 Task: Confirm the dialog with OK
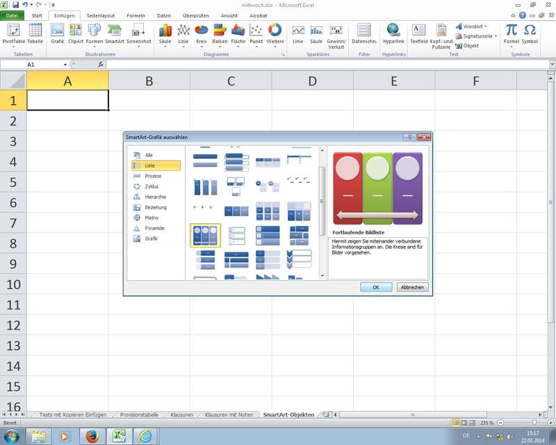(376, 287)
